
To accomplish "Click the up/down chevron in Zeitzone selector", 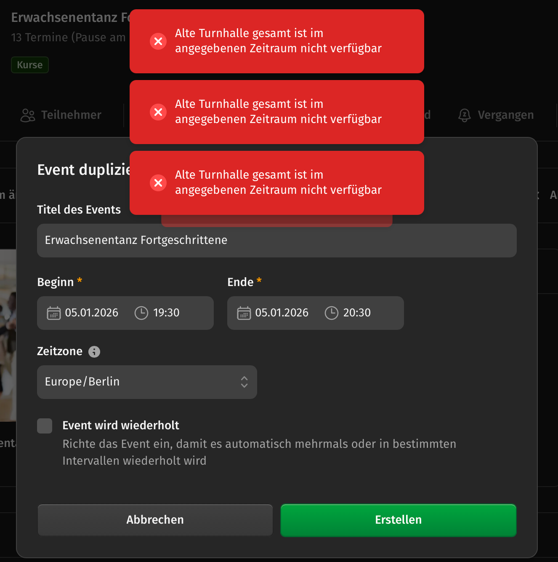I will [244, 382].
